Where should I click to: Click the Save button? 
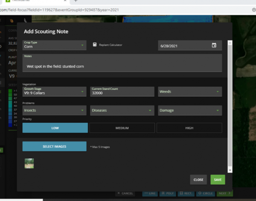[218, 180]
